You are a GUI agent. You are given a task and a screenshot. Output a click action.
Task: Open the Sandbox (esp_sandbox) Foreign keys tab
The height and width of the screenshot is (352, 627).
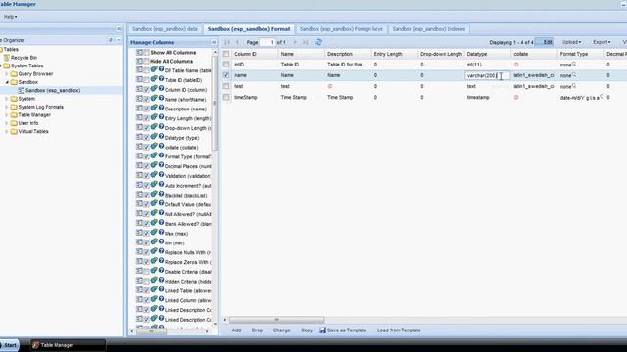point(341,29)
